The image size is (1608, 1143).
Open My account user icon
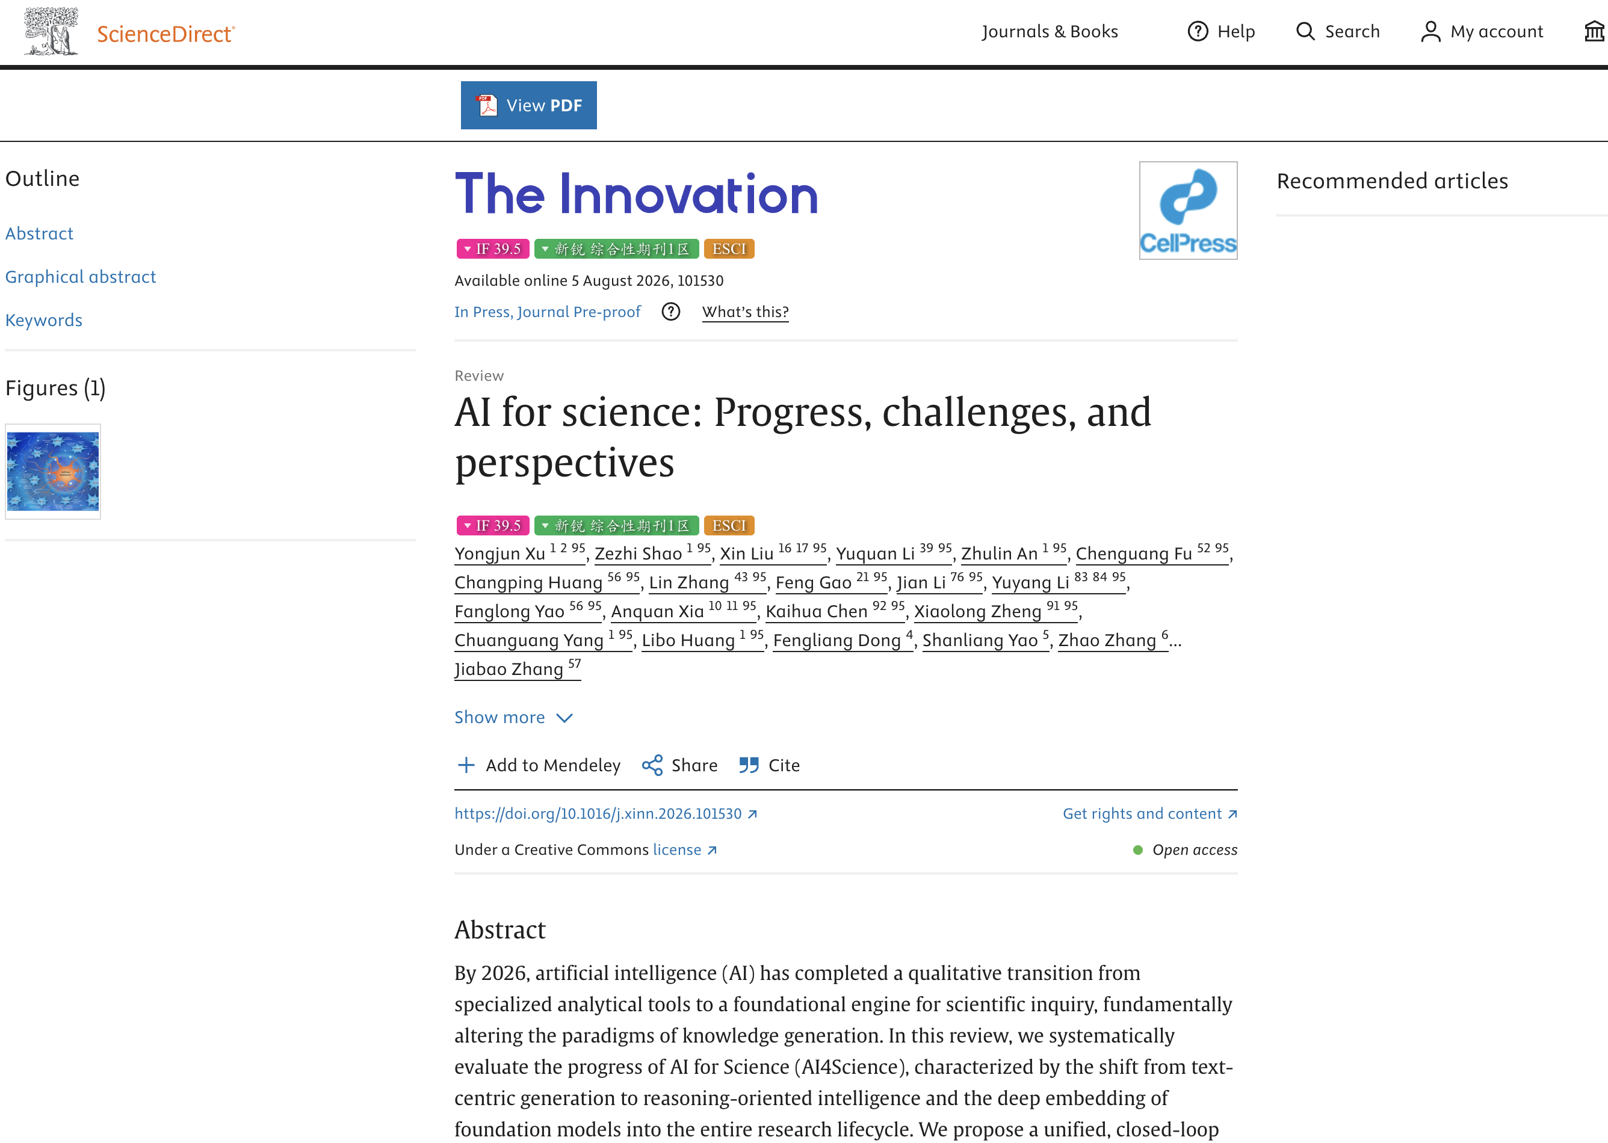(x=1430, y=32)
